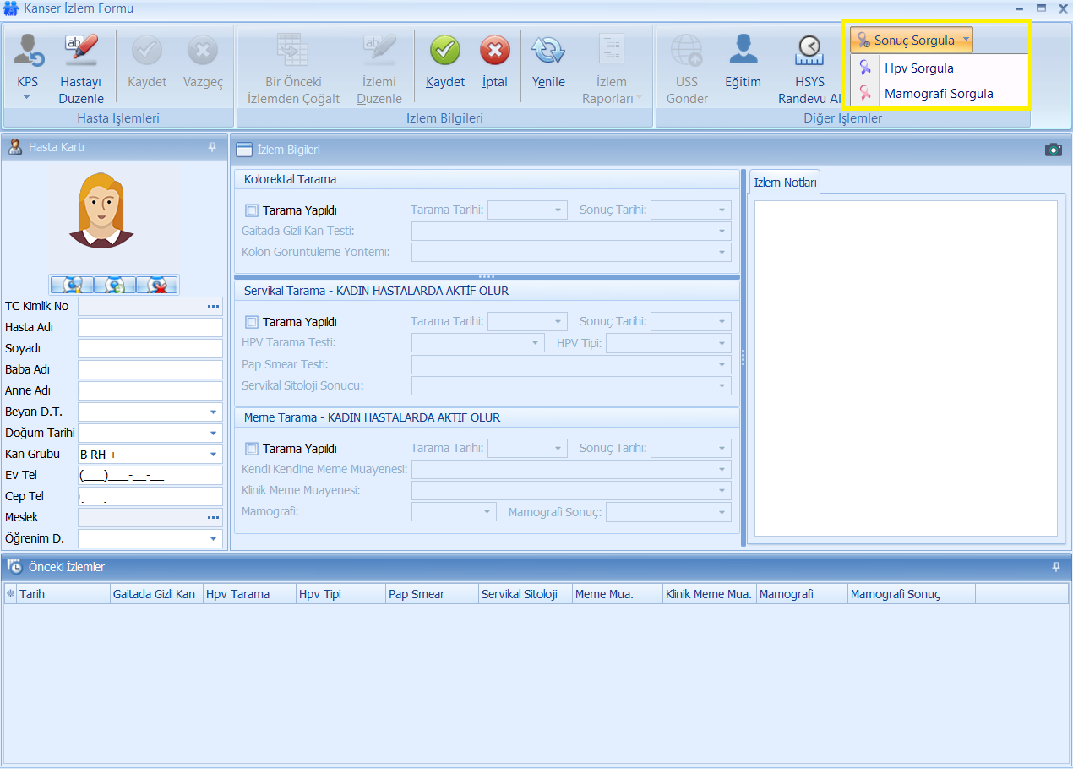
Task: Tick Tarama Yapıldı under Meme Tarama
Action: (x=252, y=449)
